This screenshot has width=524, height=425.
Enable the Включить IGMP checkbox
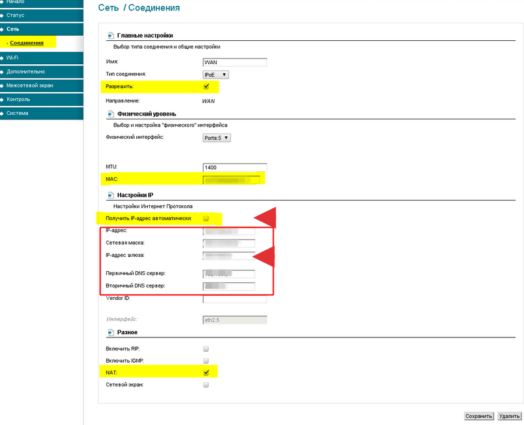tap(206, 361)
